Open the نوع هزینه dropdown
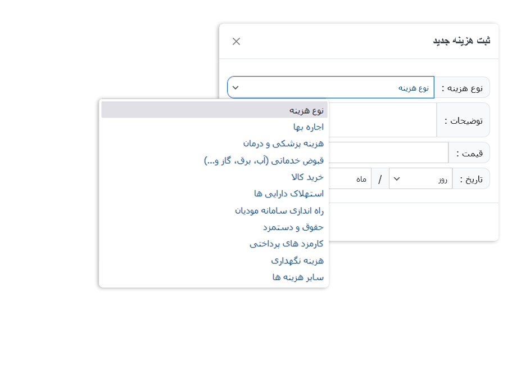Screen dimensions: 512x377 [x=330, y=87]
